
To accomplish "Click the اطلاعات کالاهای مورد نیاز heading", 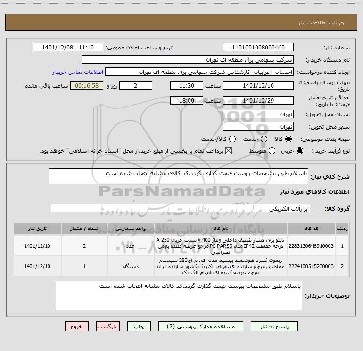I will (x=315, y=192).
